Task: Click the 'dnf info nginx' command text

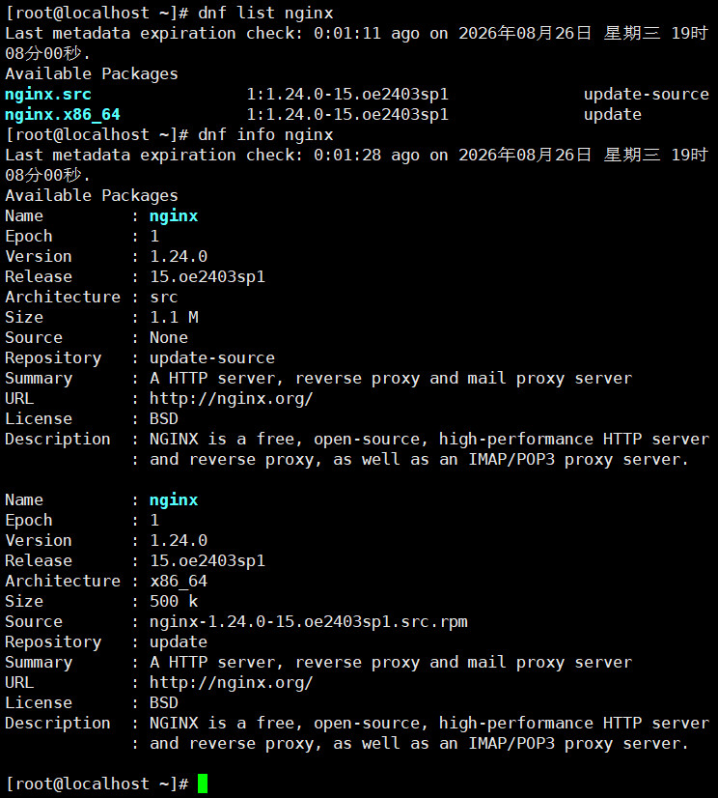Action: pyautogui.click(x=265, y=135)
